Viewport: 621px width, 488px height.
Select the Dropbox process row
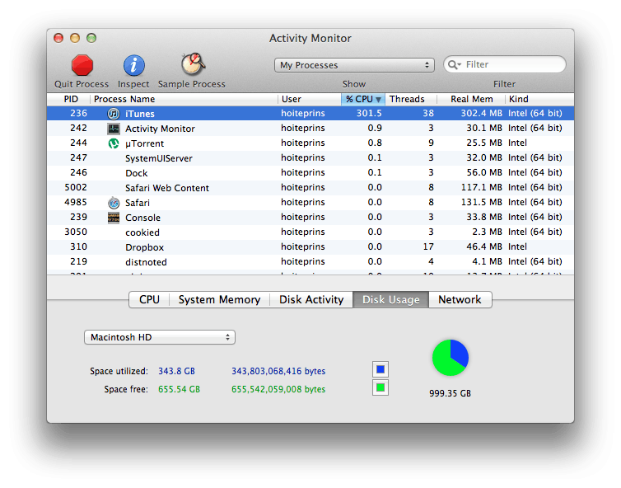[310, 247]
